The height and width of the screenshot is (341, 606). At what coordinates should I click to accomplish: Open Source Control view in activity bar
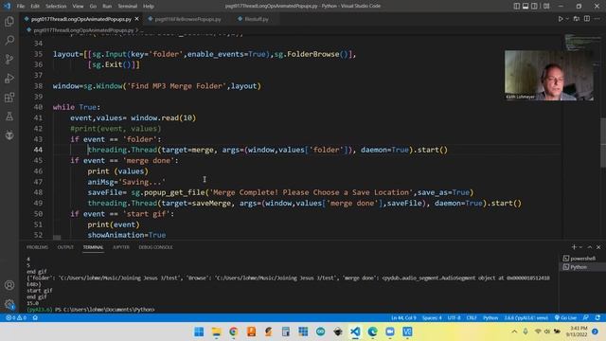click(9, 59)
